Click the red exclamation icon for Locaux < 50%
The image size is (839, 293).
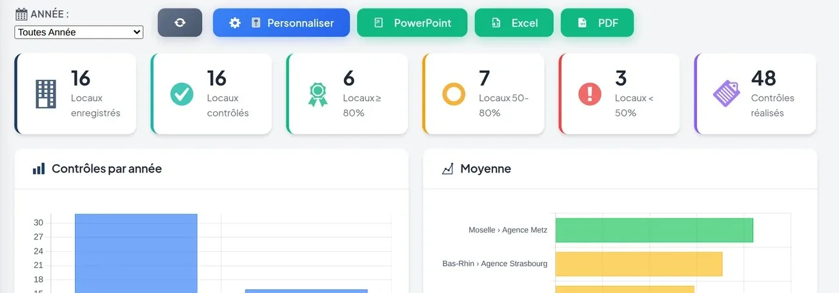pyautogui.click(x=590, y=94)
